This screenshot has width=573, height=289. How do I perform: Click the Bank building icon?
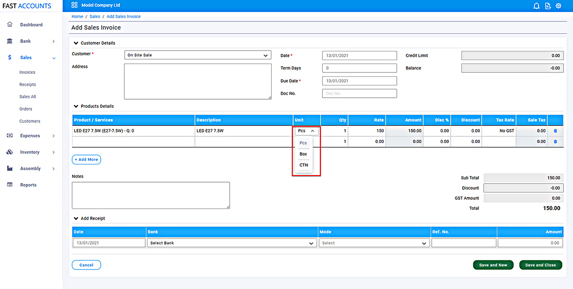10,41
